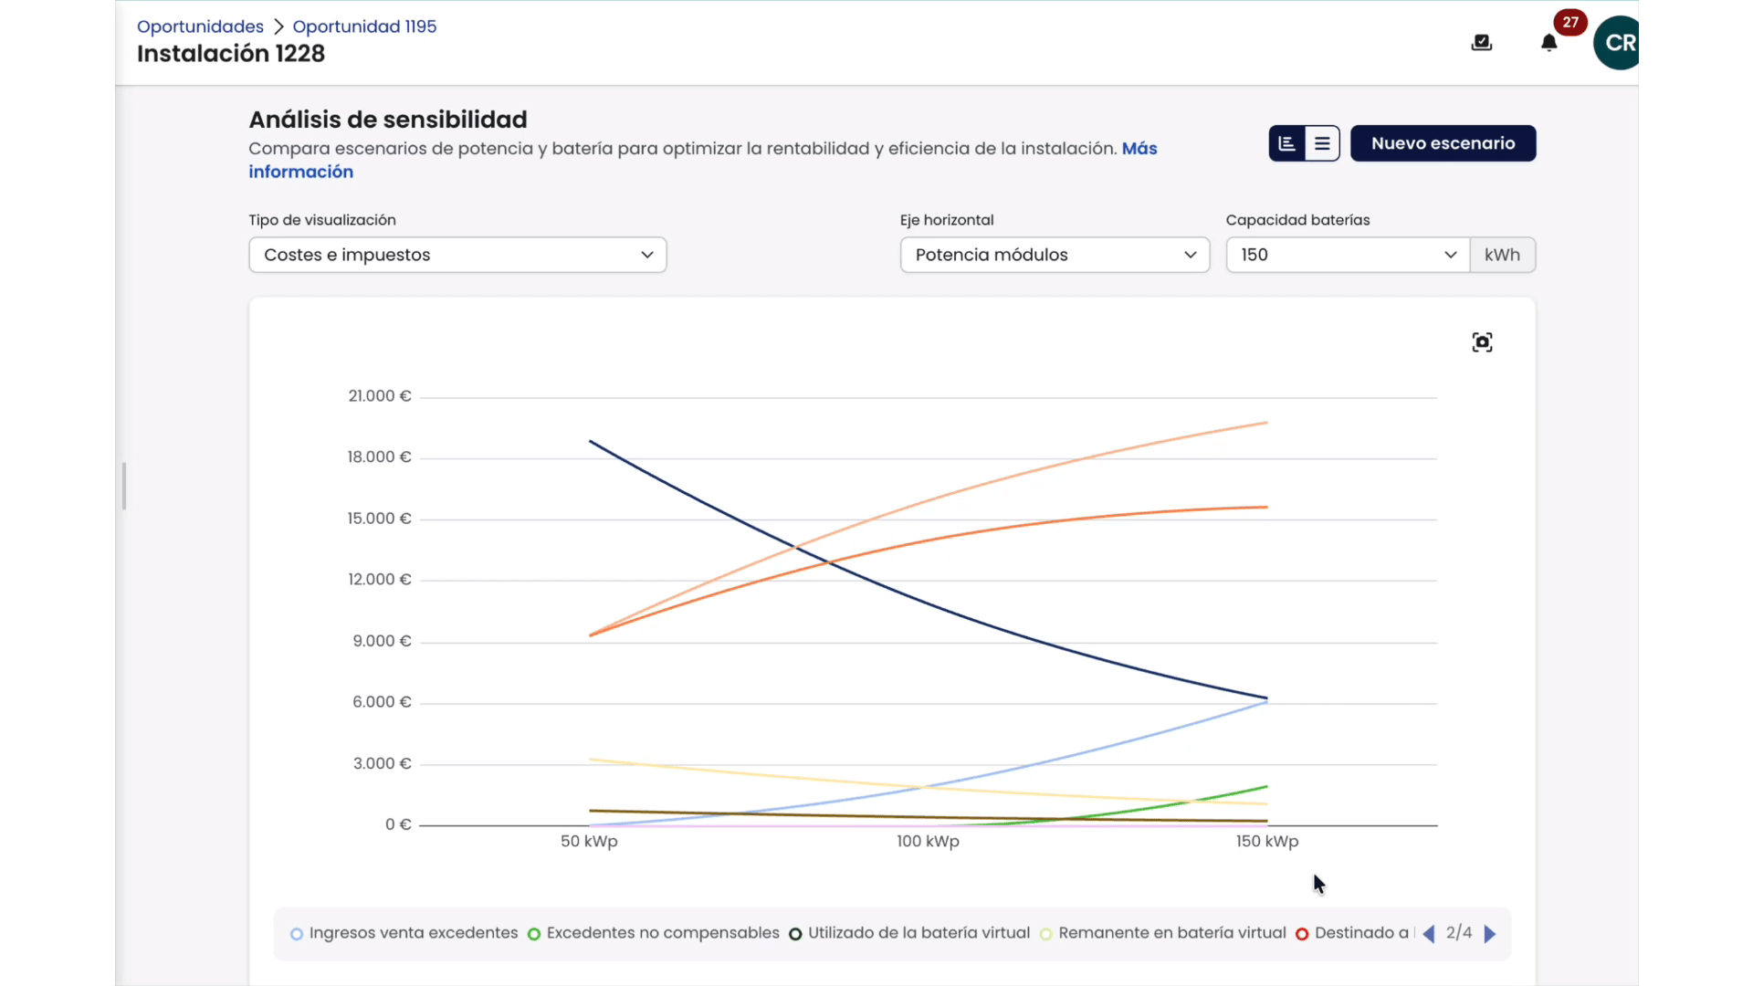Image resolution: width=1753 pixels, height=986 pixels.
Task: Click the 21.000 € axis value
Action: 380,396
